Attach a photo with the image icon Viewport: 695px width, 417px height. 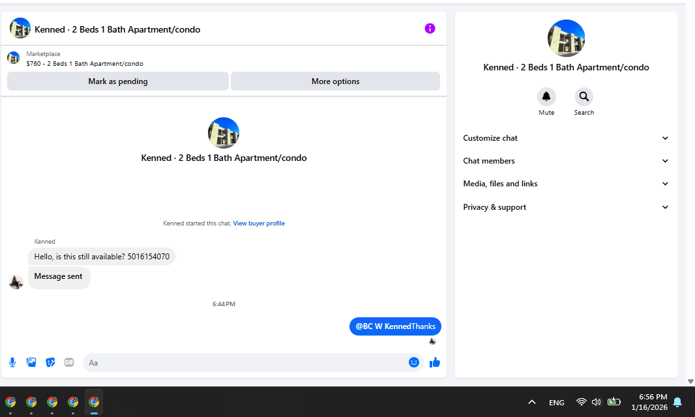[x=31, y=362]
